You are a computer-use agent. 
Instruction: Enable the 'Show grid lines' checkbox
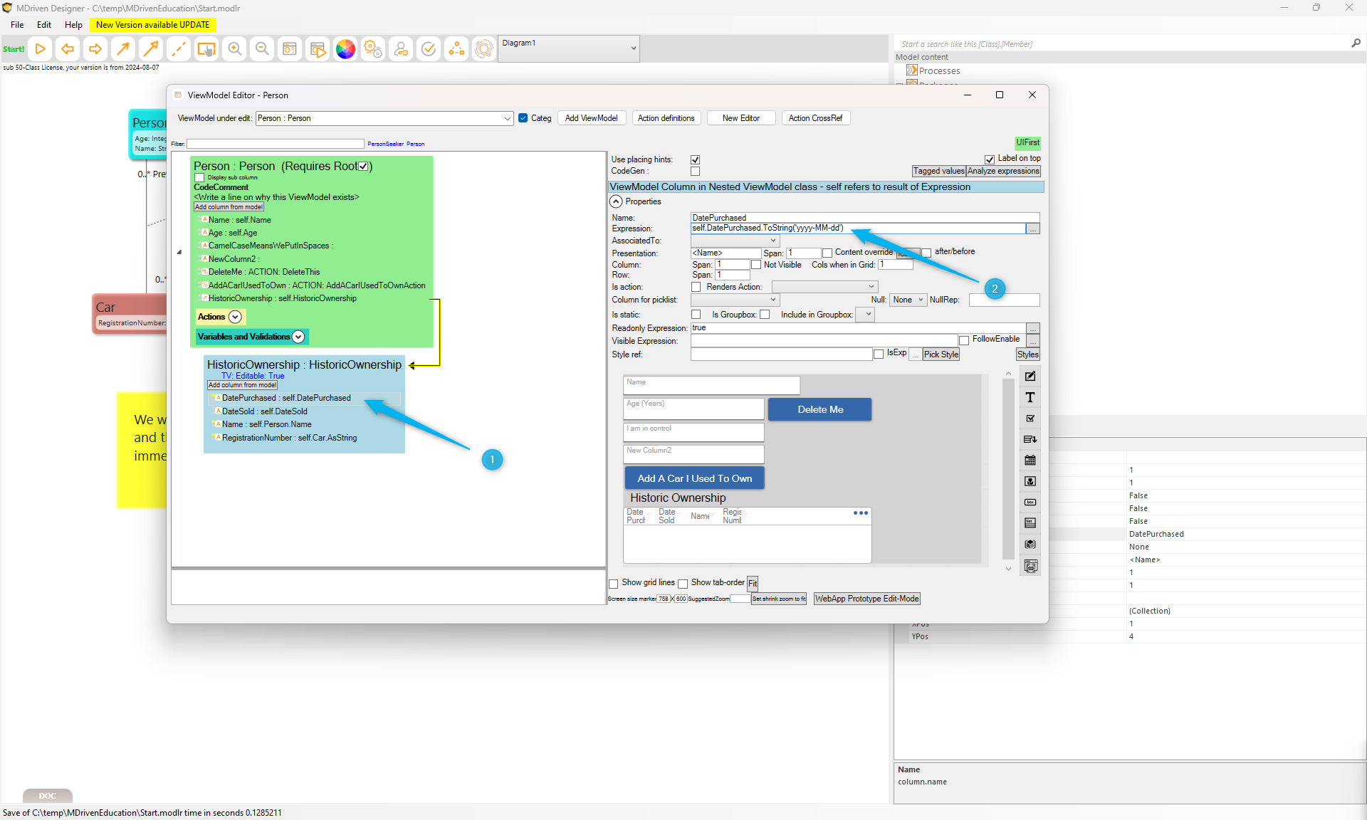[x=614, y=584]
